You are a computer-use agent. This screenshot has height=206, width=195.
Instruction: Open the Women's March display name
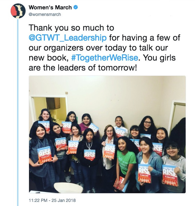[50, 7]
